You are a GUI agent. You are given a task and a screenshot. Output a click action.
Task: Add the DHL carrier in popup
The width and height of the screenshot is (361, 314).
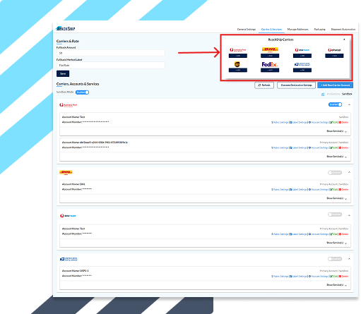click(270, 56)
